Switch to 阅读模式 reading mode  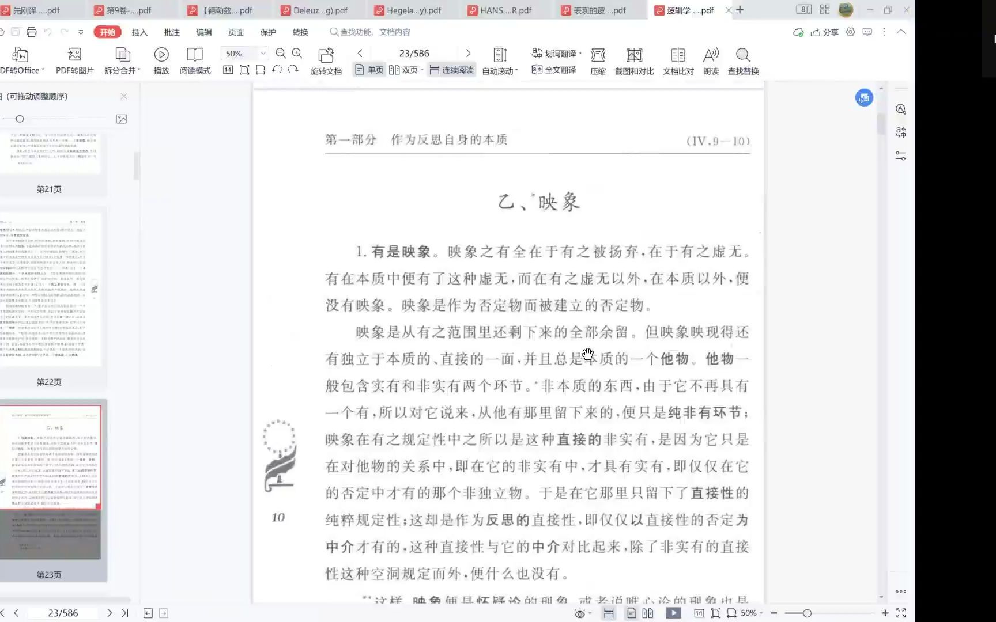[195, 60]
